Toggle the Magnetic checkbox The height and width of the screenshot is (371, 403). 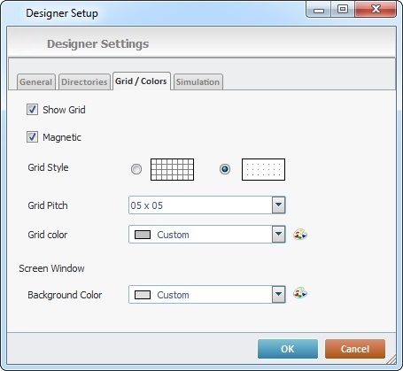(32, 137)
